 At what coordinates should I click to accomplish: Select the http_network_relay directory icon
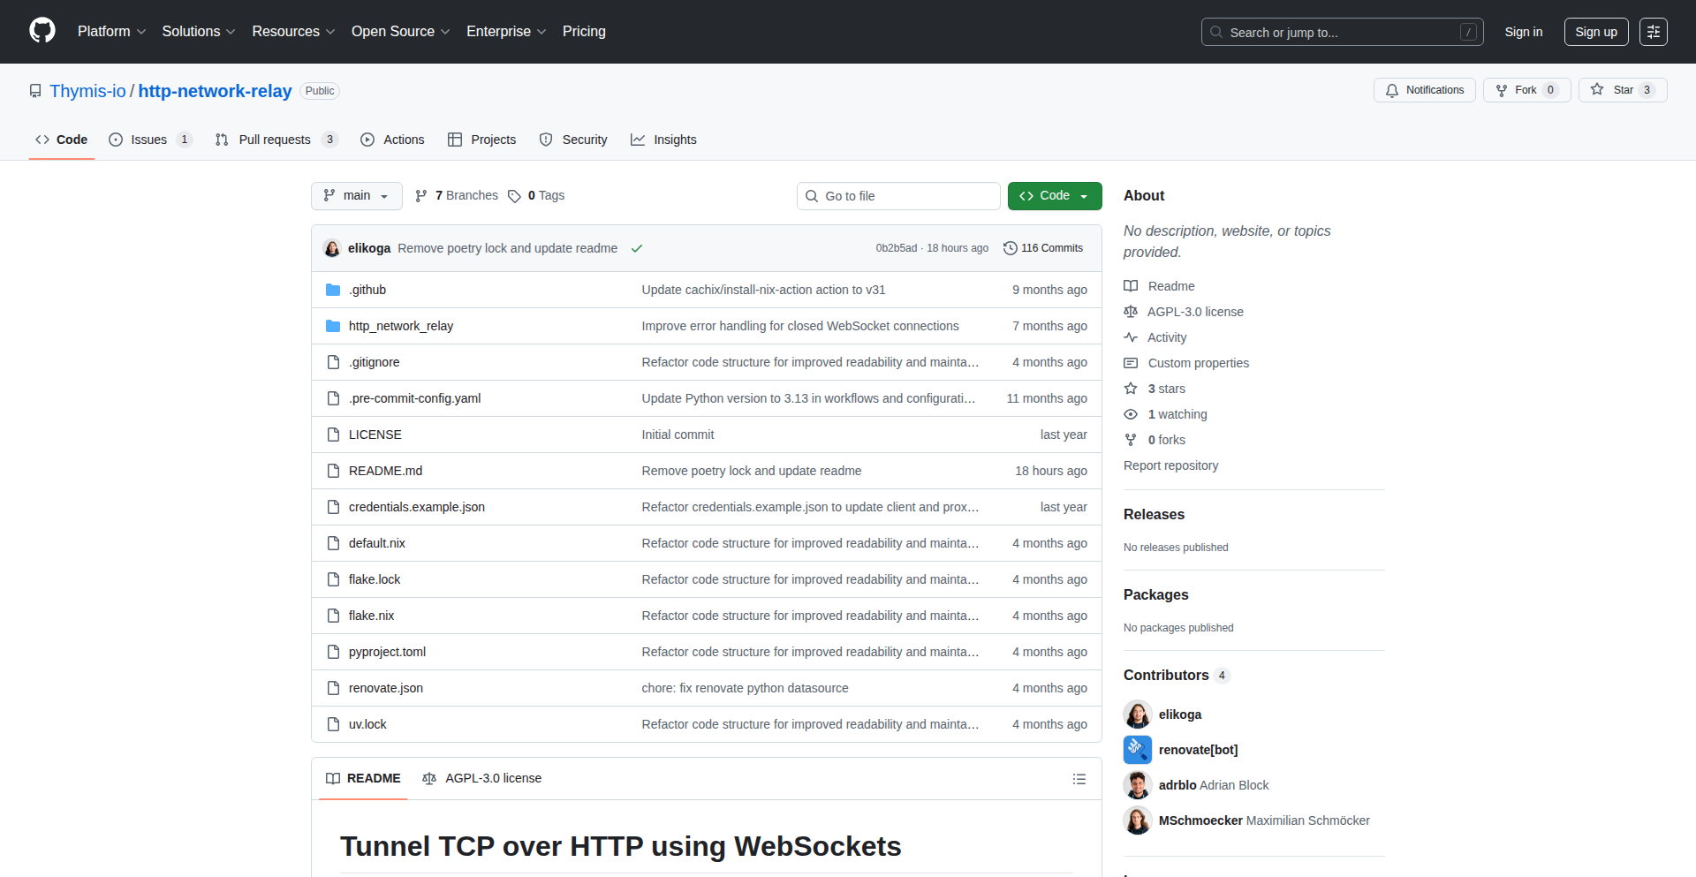333,326
